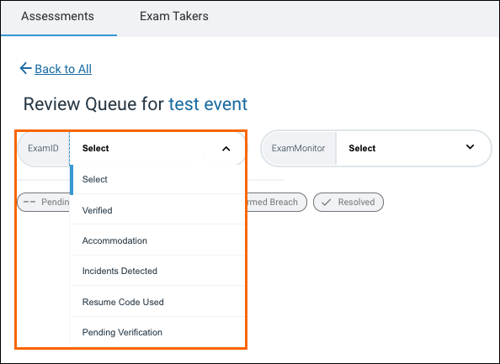The image size is (500, 364).
Task: Click the ExamMonitor down chevron icon
Action: [470, 147]
